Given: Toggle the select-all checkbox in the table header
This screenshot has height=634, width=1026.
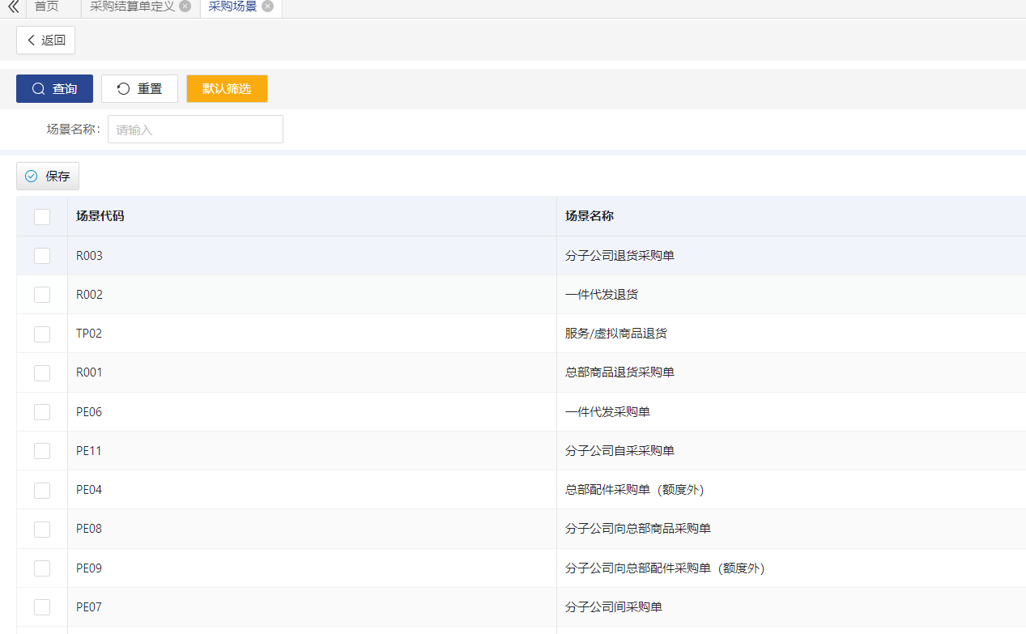Looking at the screenshot, I should [41, 216].
